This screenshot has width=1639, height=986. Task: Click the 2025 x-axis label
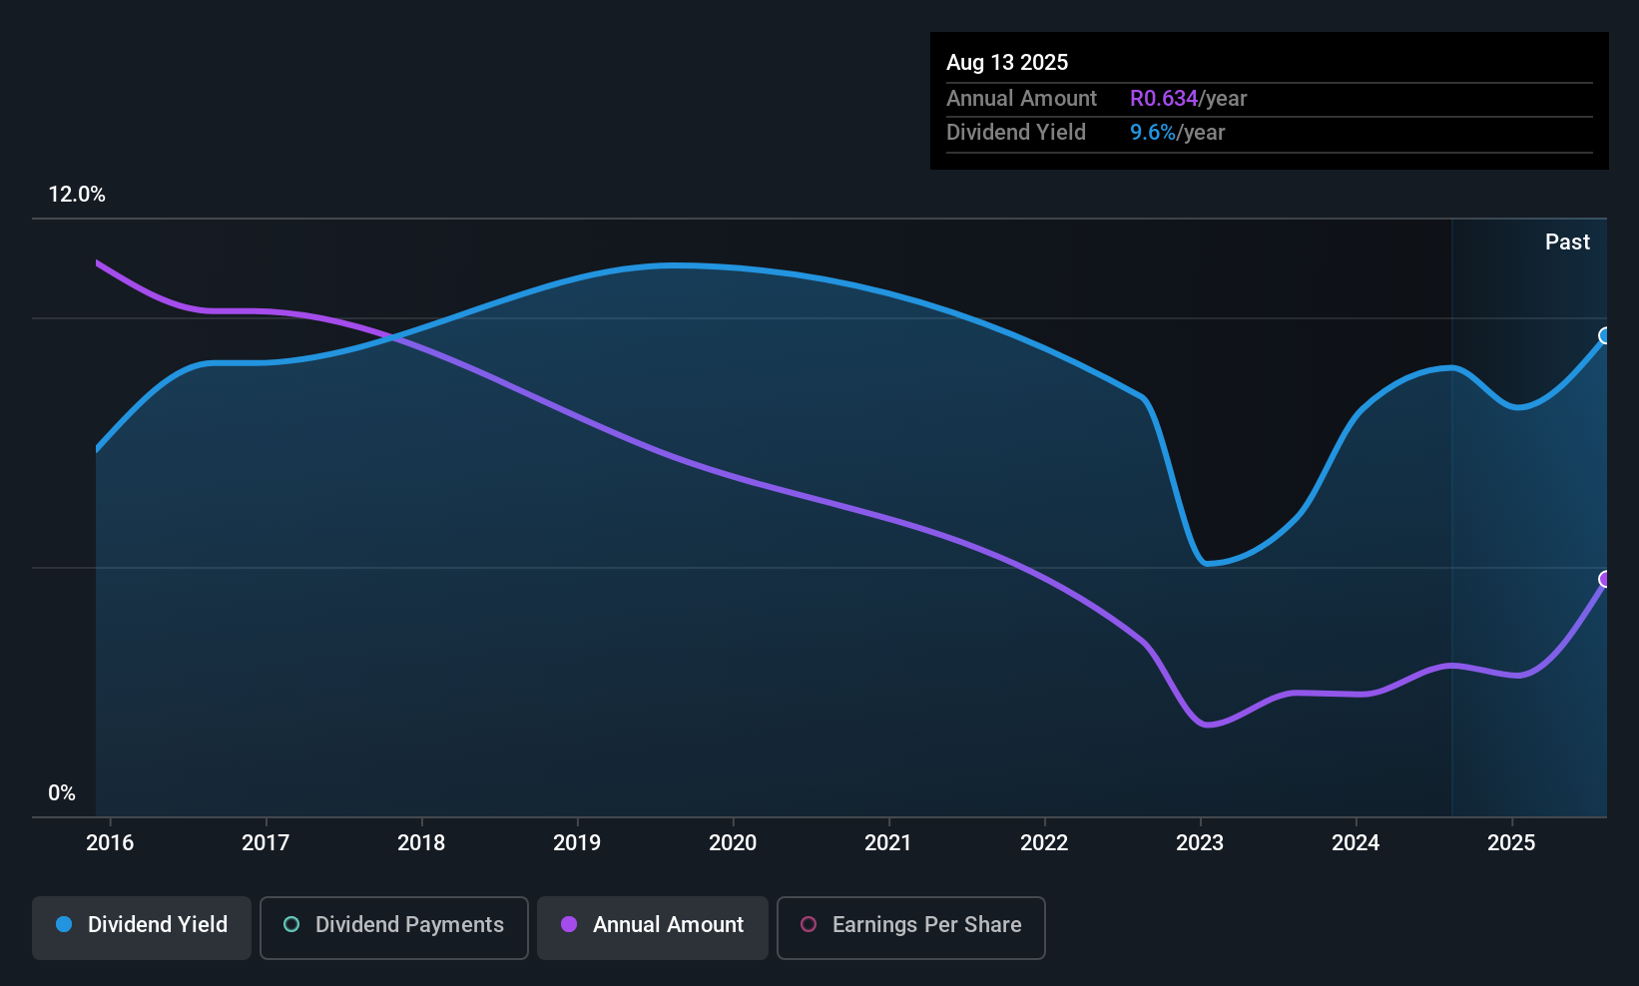tap(1511, 843)
